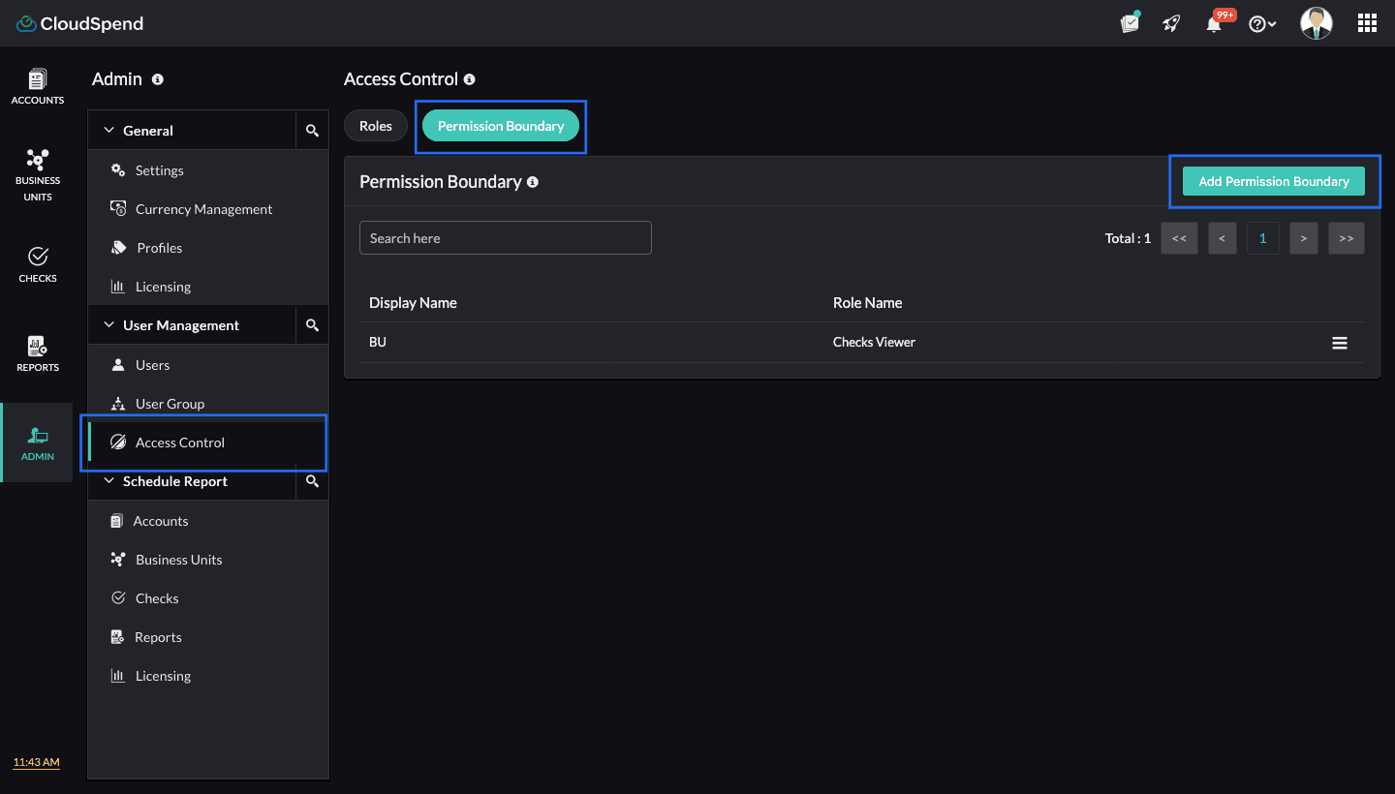Open the Checks sidebar icon
The height and width of the screenshot is (794, 1395).
tap(38, 263)
